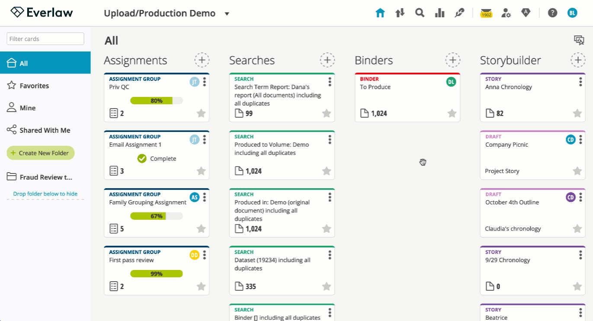The height and width of the screenshot is (321, 593).
Task: Open the search magnifier icon
Action: (420, 13)
